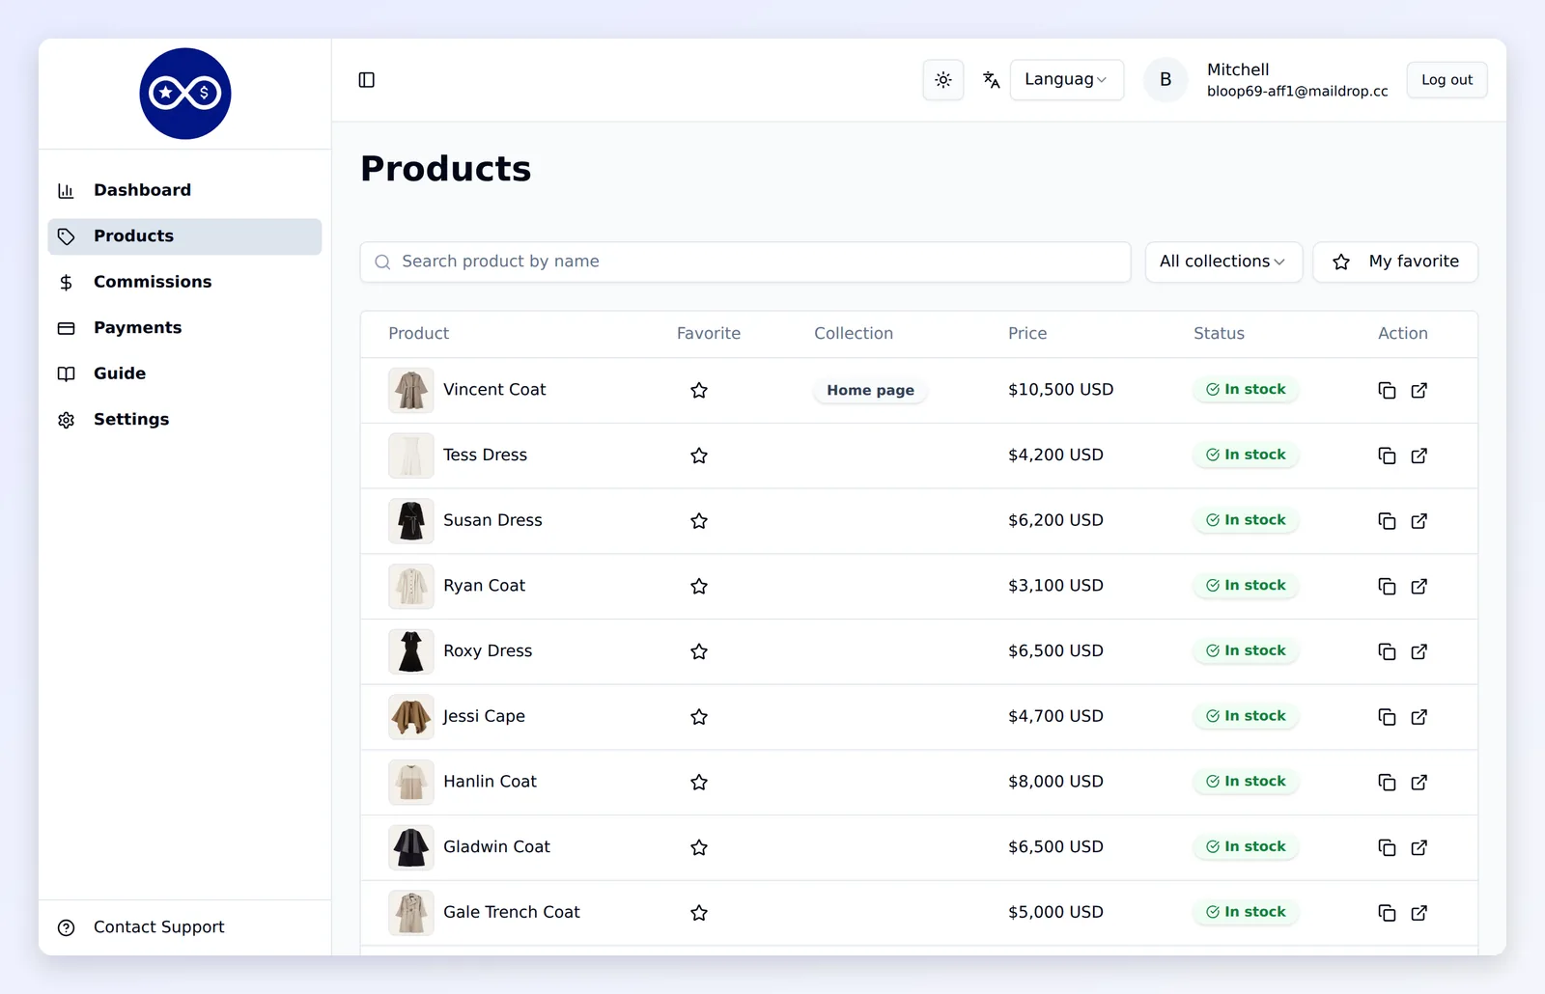Click the Status column header

(1219, 333)
